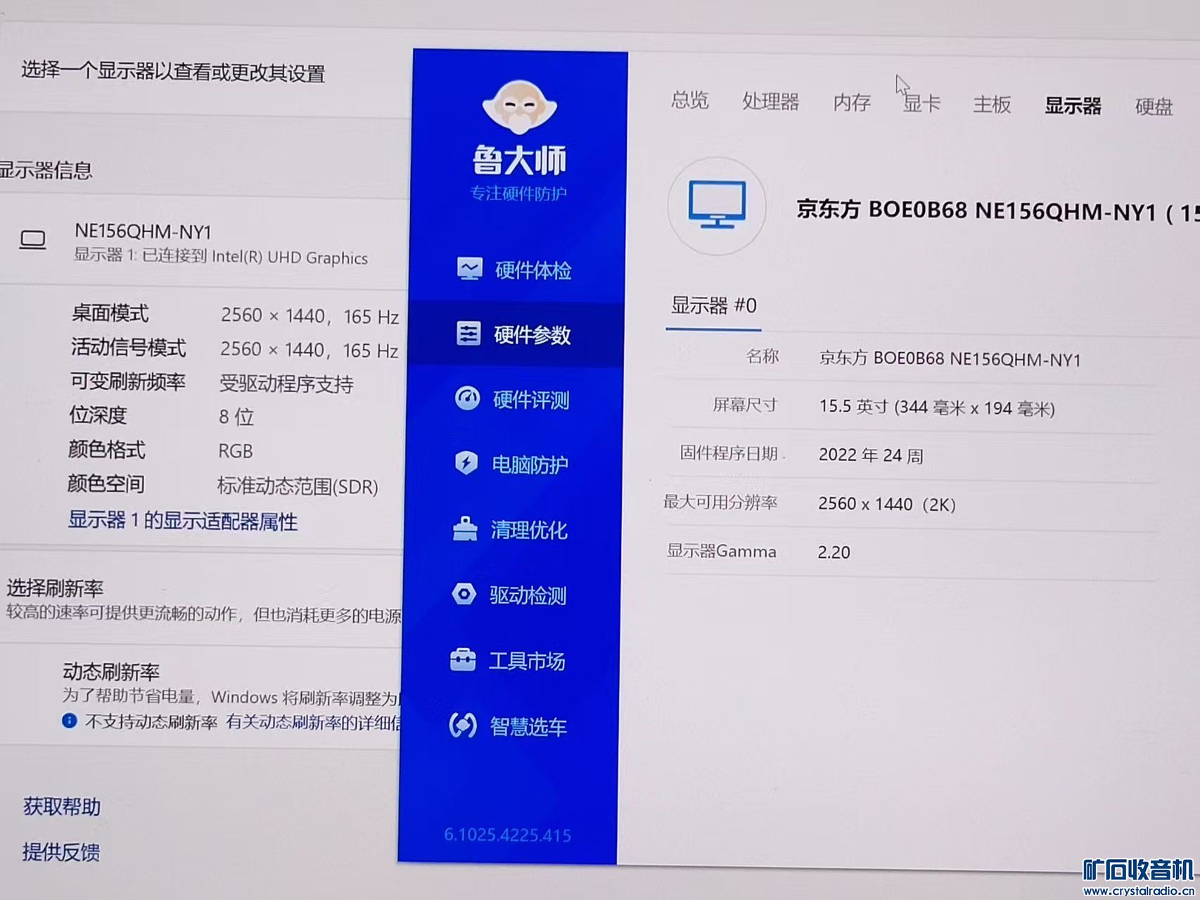Click the 硬件体检 monitor icon in sidebar
The height and width of the screenshot is (900, 1200).
(469, 268)
